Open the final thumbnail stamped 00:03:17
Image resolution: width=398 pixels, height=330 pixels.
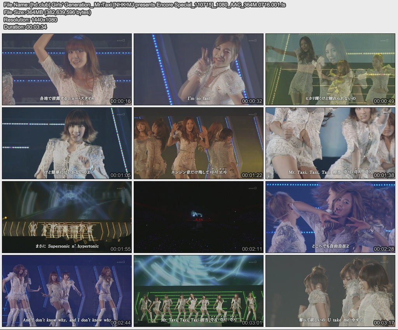point(330,291)
